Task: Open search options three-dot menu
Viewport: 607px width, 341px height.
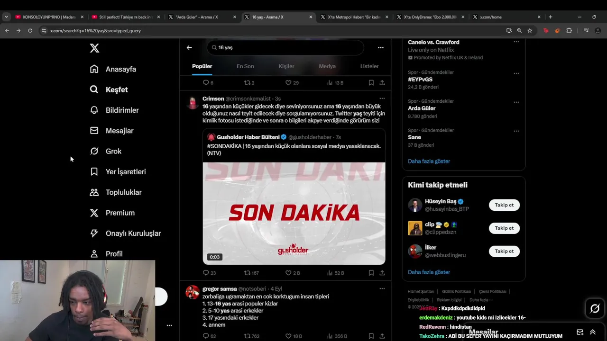Action: pyautogui.click(x=380, y=47)
